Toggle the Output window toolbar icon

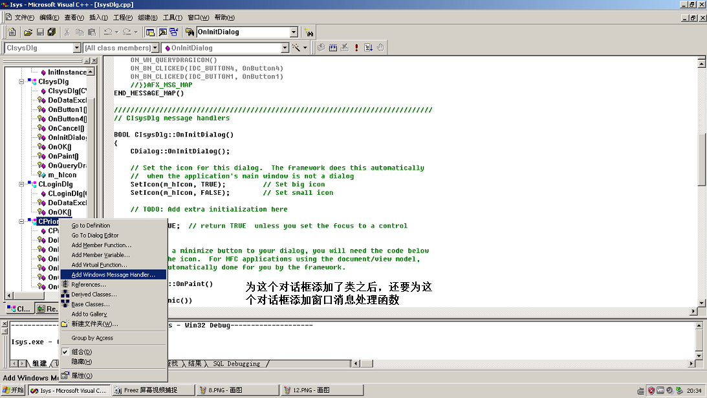click(x=162, y=32)
